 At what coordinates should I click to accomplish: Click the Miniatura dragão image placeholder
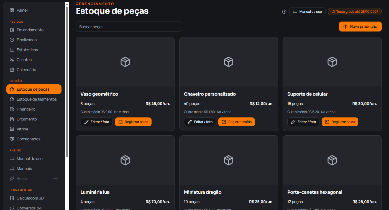tap(229, 160)
